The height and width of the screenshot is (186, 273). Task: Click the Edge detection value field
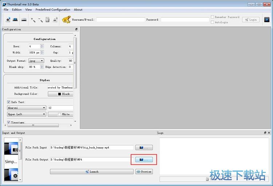point(71,67)
